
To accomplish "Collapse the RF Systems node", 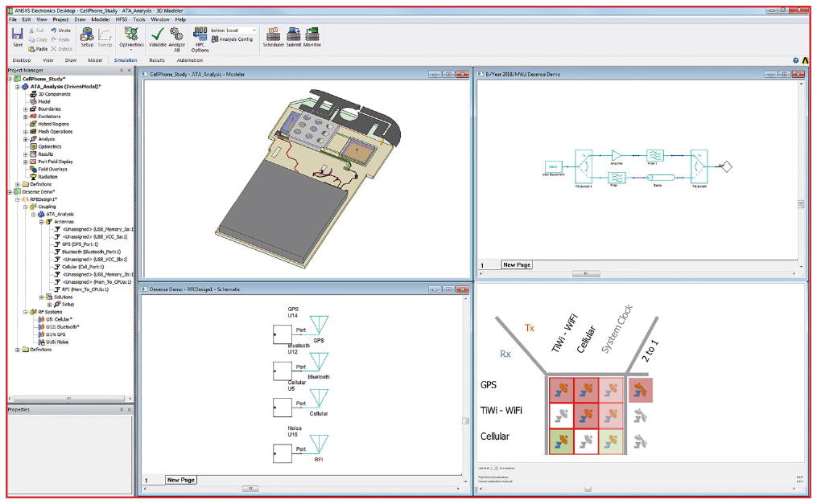I will pyautogui.click(x=26, y=312).
